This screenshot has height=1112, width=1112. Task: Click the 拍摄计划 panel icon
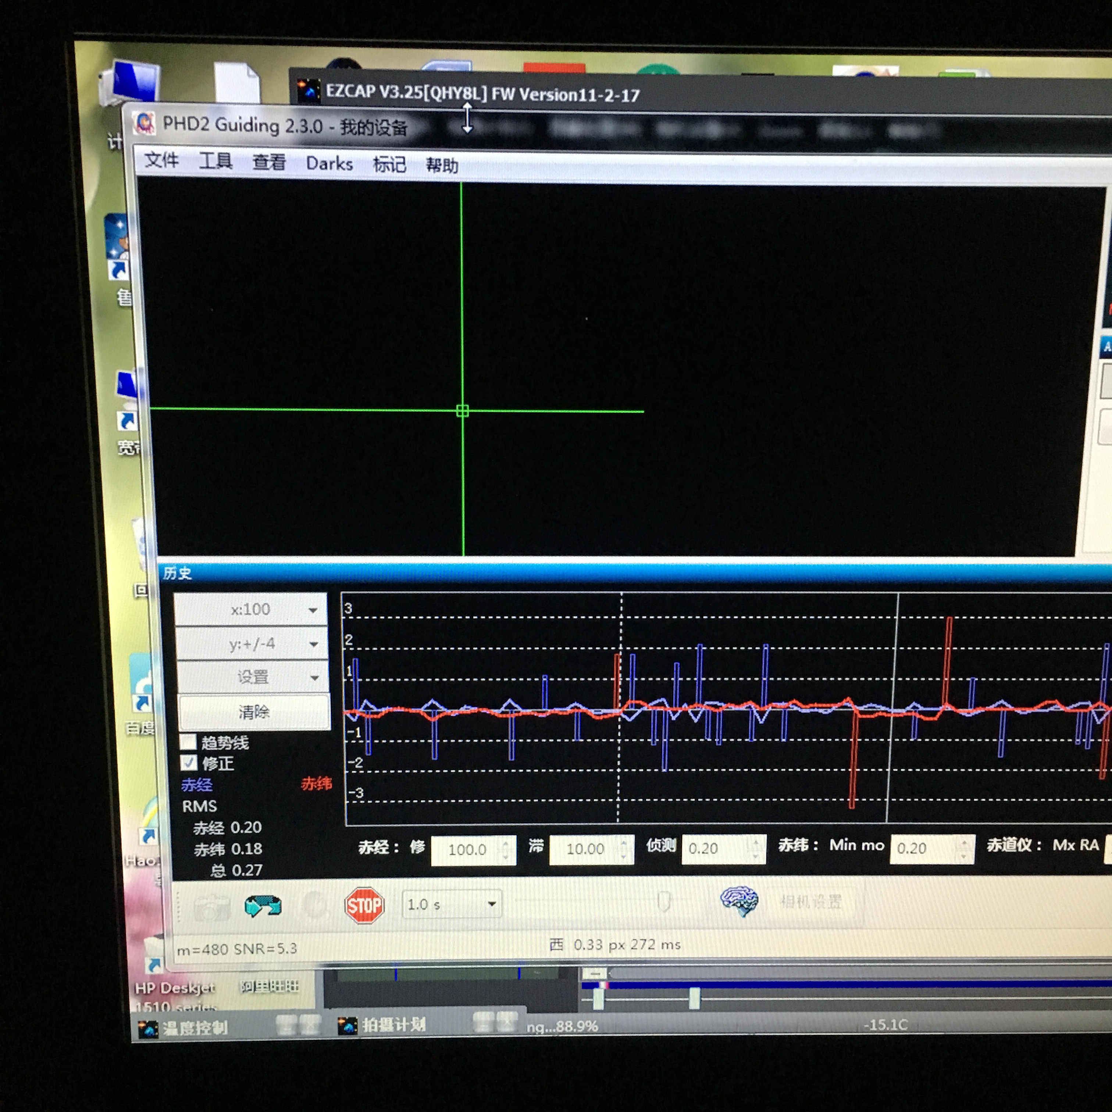347,1026
